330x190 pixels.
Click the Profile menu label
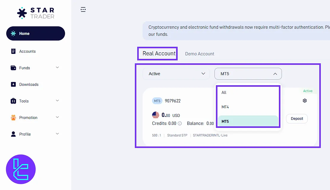25,134
